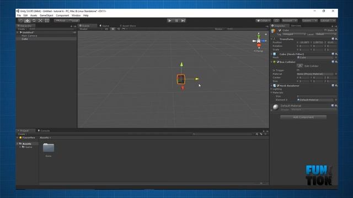Screen dimensions: 353x198
Task: Disable the Box Collider checkbox
Action: 278,62
